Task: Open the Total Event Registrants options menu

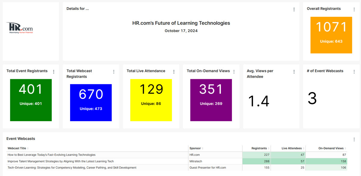Action: pos(54,72)
